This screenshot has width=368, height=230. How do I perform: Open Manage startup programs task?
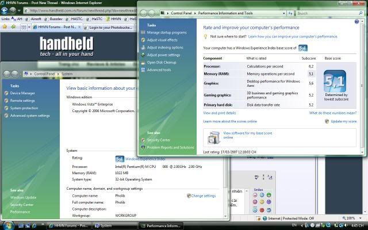(167, 33)
